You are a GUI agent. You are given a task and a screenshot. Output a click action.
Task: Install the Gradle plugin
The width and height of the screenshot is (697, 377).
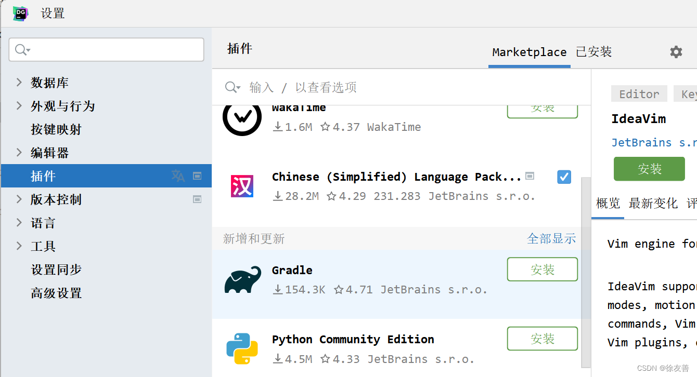[543, 270]
